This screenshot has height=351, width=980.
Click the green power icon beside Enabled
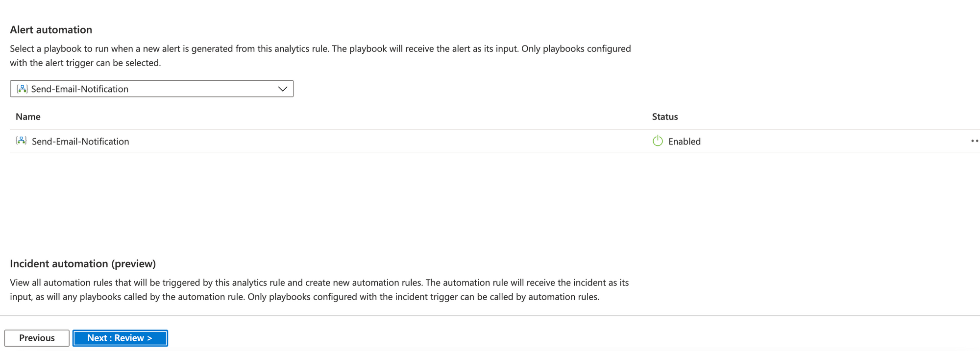[x=658, y=141]
